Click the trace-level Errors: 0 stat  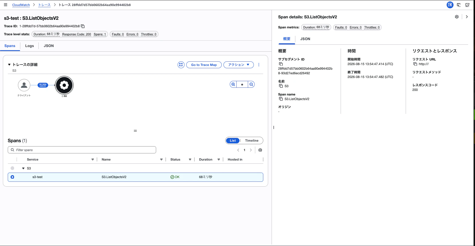(132, 34)
